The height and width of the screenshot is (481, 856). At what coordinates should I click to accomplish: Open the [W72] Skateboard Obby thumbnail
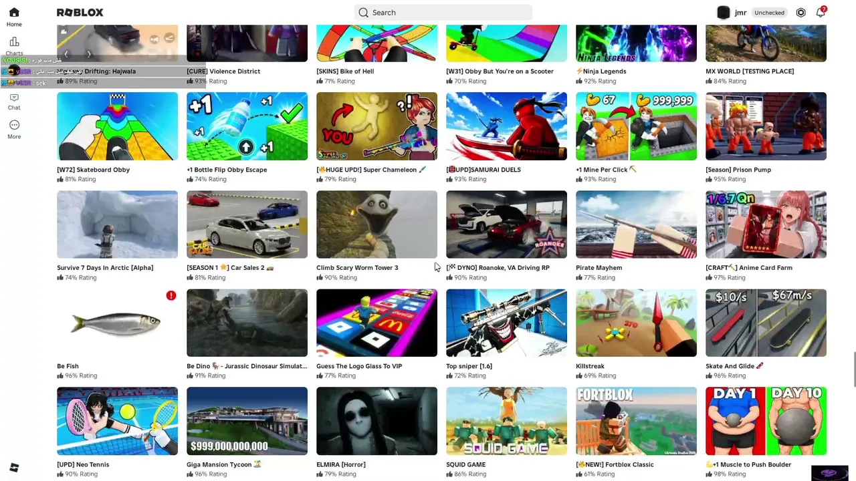[x=117, y=126]
